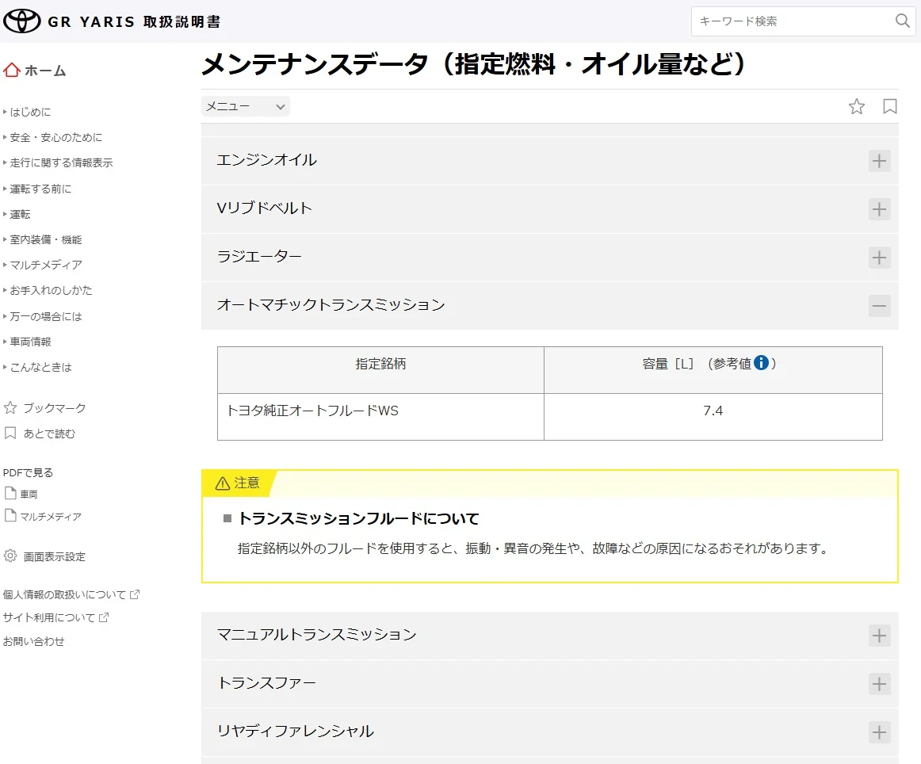Click the Toyota logo icon
Image resolution: width=921 pixels, height=764 pixels.
[x=21, y=21]
